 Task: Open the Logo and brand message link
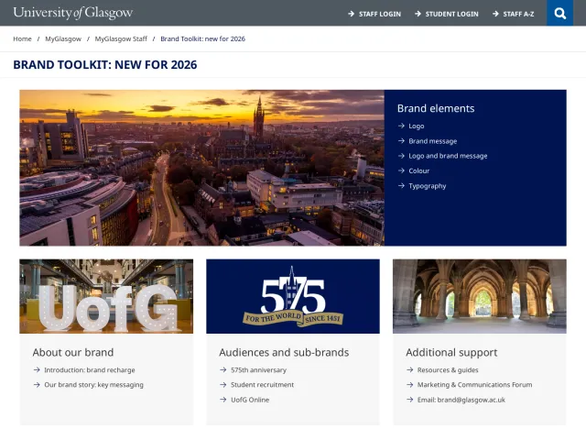448,156
